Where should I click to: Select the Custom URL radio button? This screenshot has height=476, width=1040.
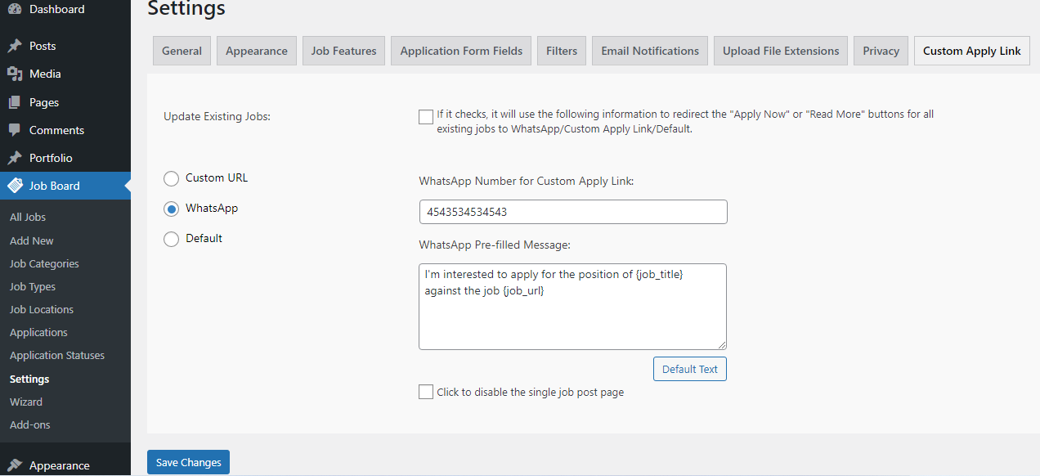171,178
